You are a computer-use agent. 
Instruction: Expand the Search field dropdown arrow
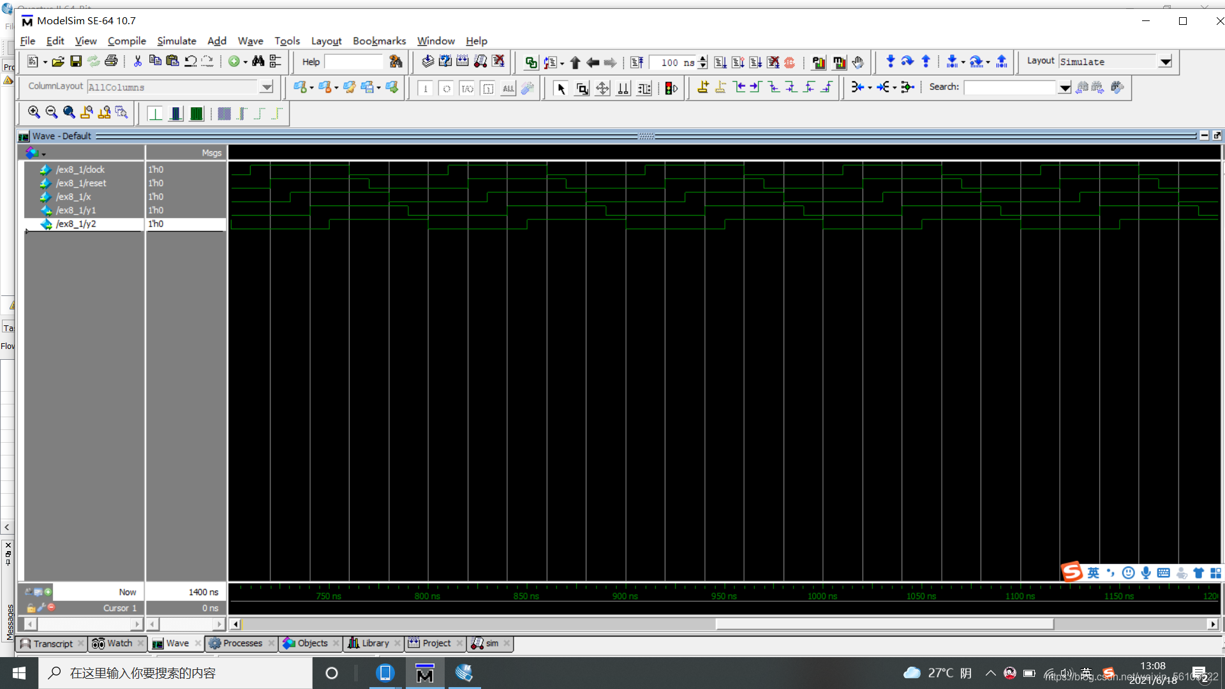1064,87
